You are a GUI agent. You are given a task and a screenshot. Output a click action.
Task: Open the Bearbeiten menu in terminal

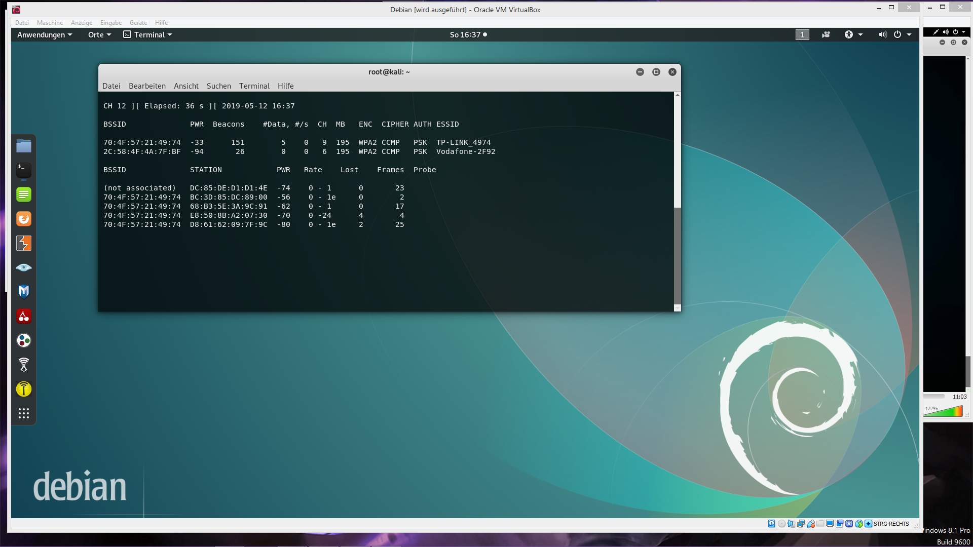pyautogui.click(x=147, y=86)
